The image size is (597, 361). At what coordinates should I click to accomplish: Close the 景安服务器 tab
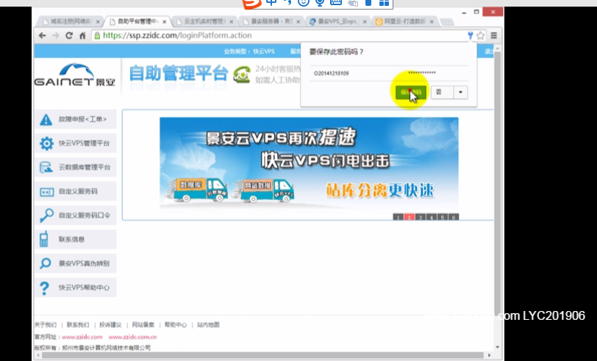298,22
